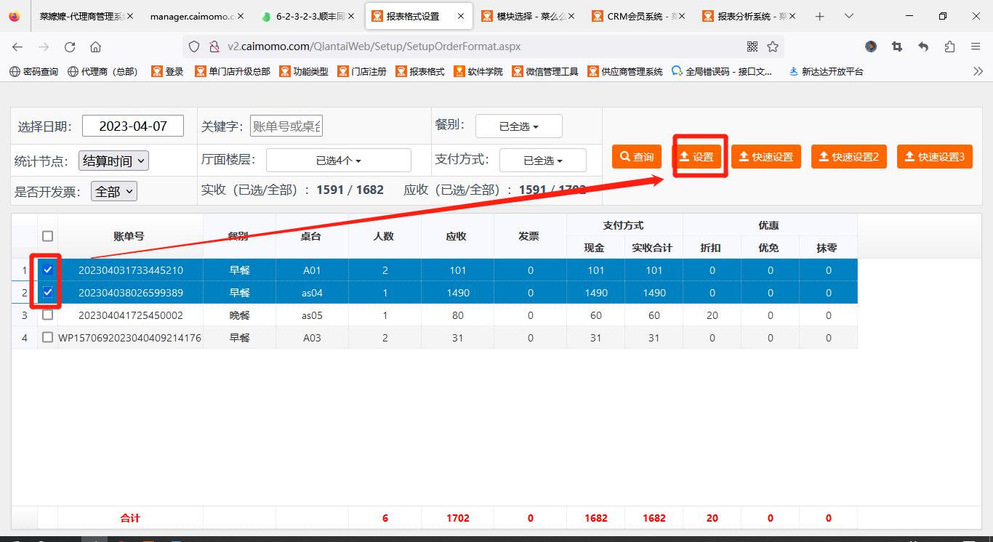Reload the current page

tap(70, 46)
